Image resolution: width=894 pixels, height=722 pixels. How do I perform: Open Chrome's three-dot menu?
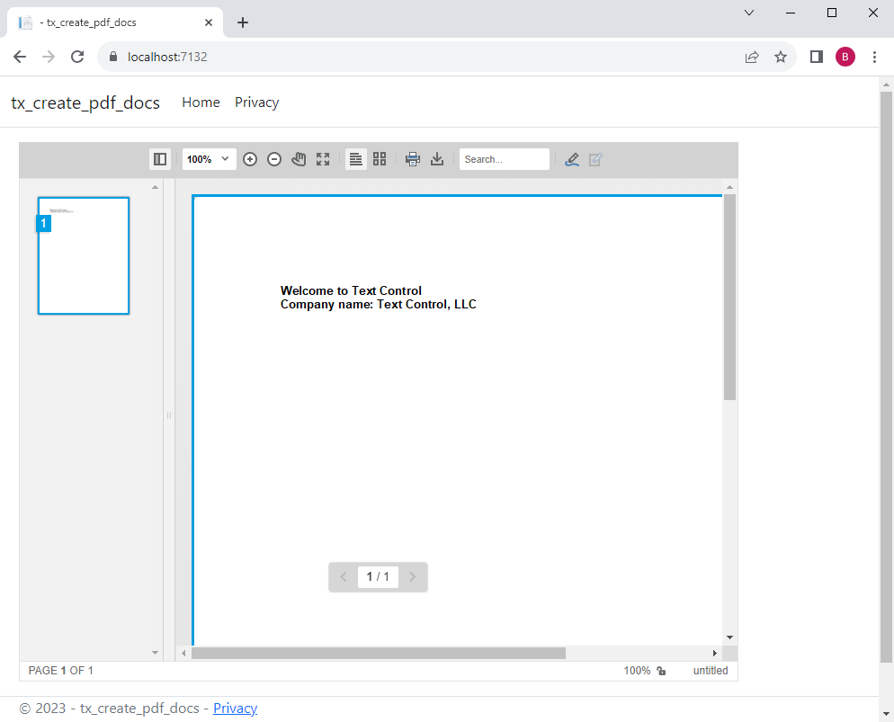coord(874,56)
